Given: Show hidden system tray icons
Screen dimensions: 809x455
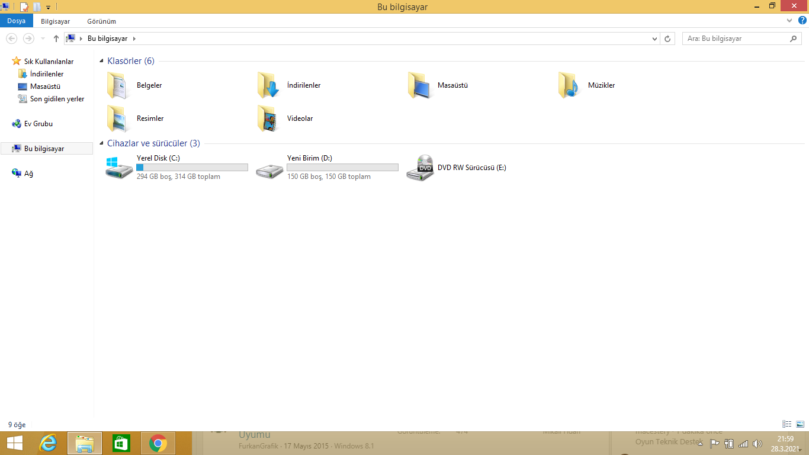Looking at the screenshot, I should [x=701, y=443].
